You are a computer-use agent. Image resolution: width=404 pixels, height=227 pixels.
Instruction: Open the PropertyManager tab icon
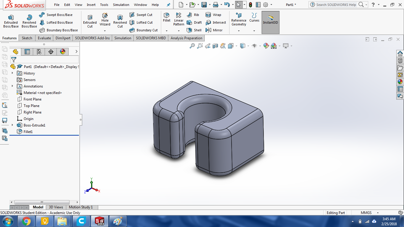tap(27, 52)
